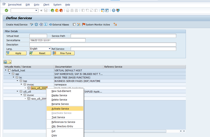Click the green Enter checkmark icon
210x137 pixels.
point(7,10)
